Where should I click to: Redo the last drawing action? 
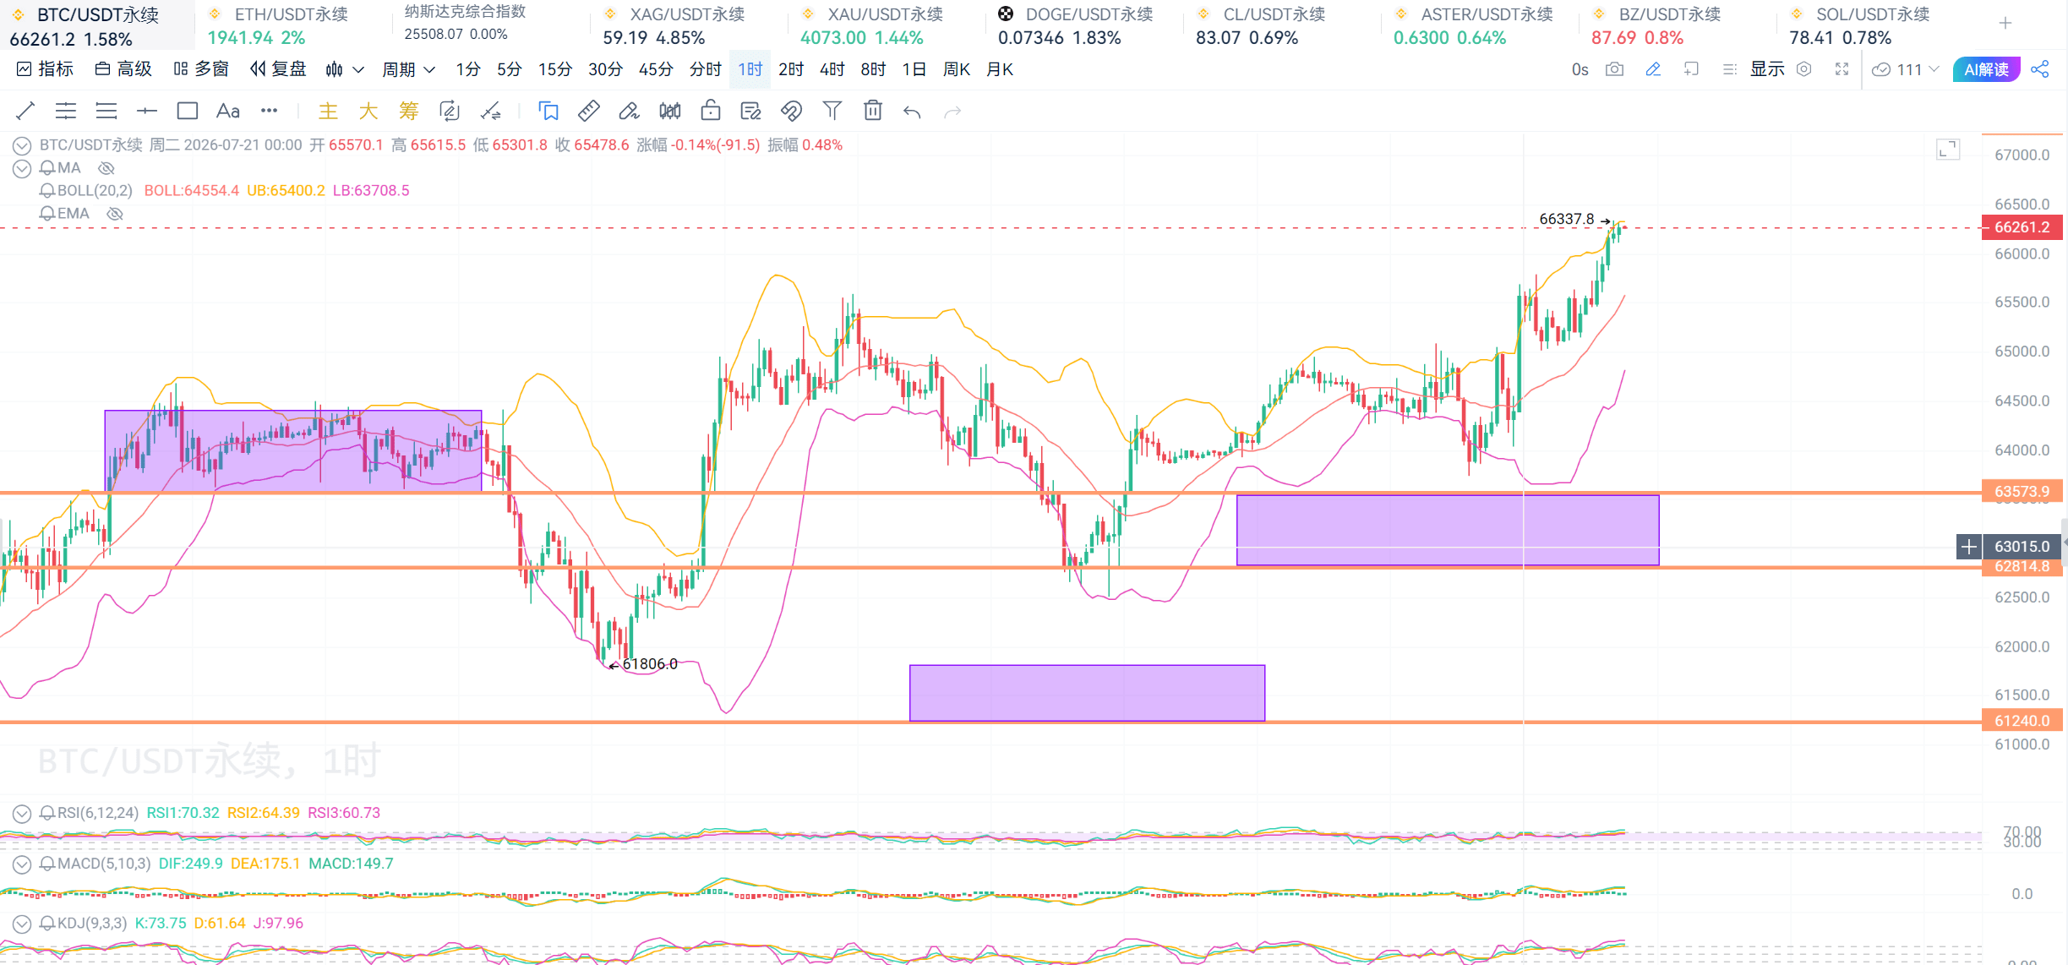pos(952,112)
